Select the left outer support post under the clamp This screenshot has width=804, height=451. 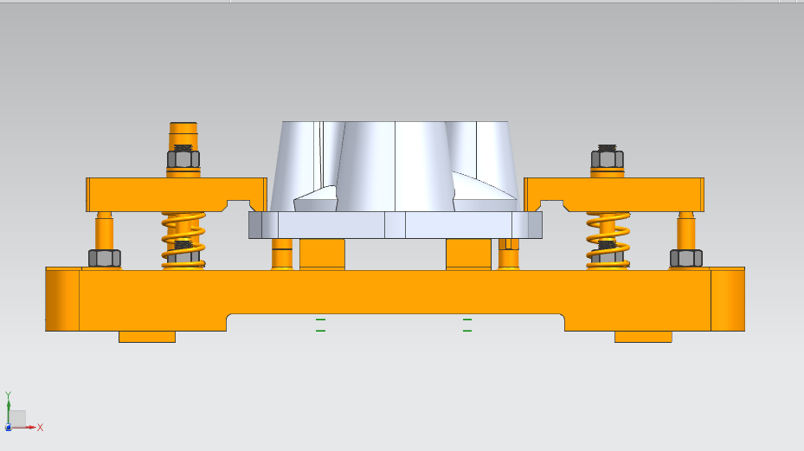click(x=104, y=231)
